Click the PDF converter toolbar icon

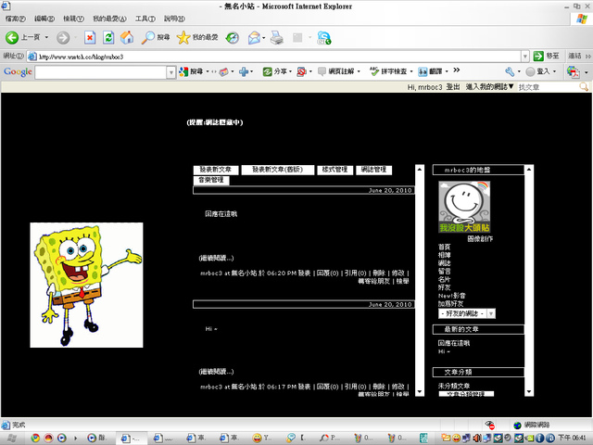[573, 71]
